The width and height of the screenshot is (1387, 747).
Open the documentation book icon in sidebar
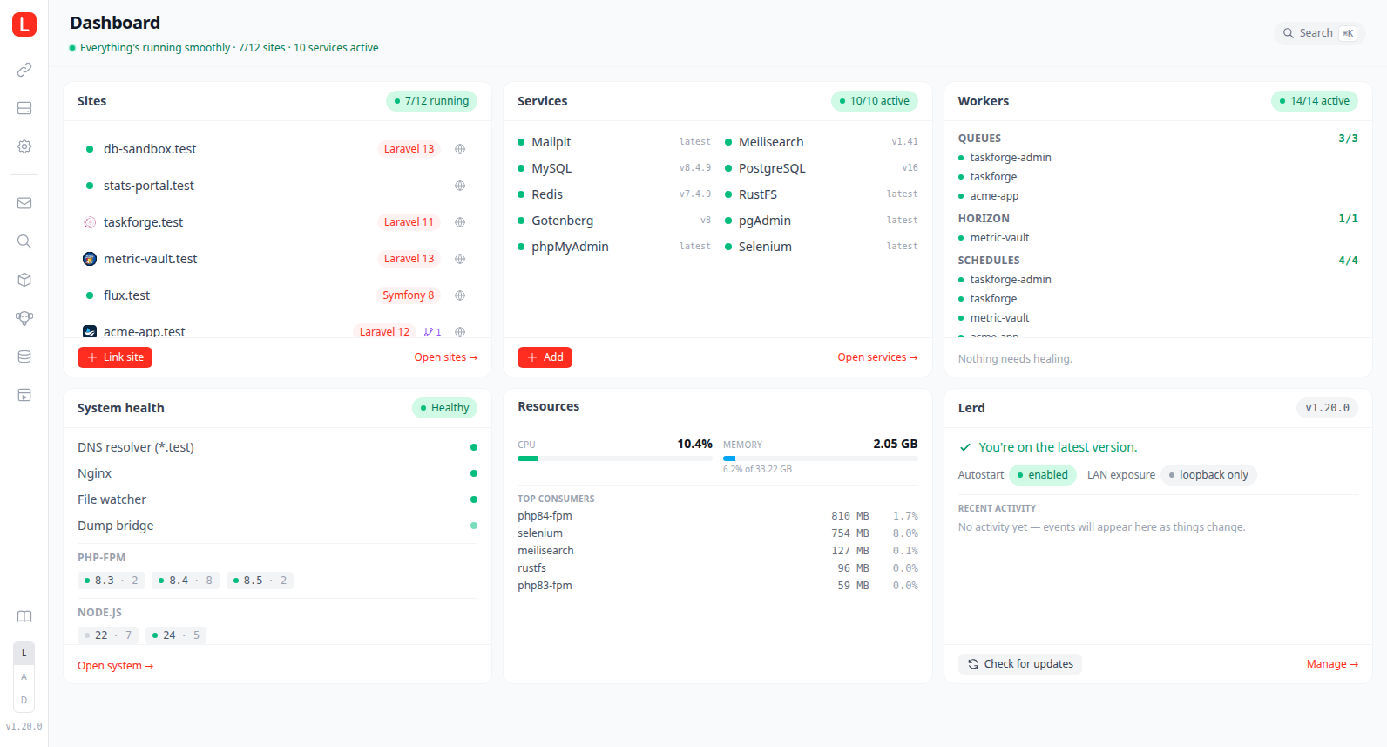pos(24,616)
